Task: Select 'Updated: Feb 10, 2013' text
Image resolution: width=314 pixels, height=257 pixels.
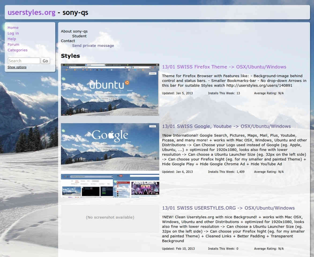Action: 178,249
